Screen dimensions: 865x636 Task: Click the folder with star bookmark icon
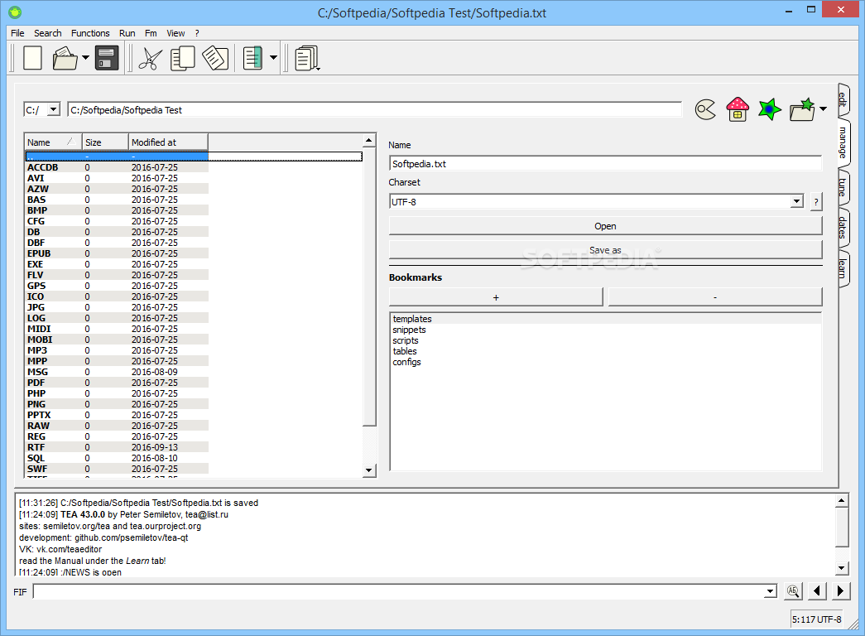(x=802, y=109)
